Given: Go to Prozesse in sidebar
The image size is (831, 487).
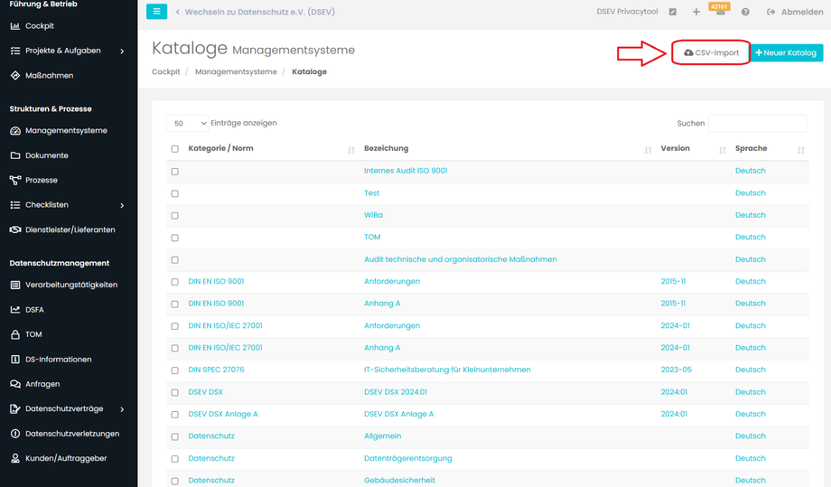Looking at the screenshot, I should coord(41,180).
